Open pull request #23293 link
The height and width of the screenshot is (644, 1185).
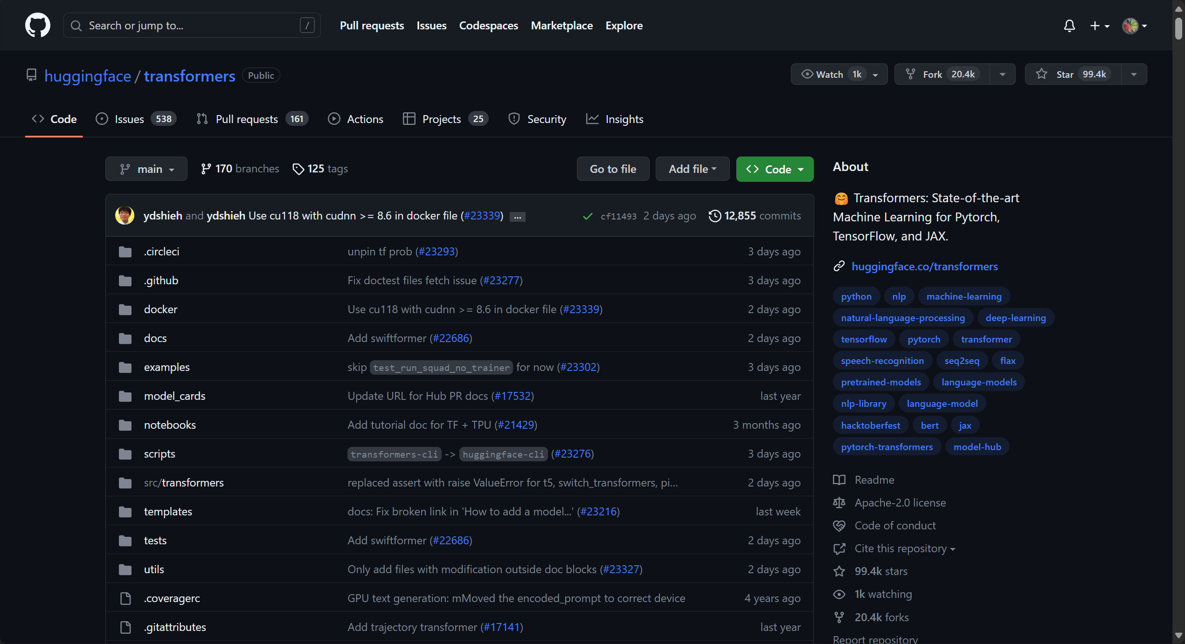(x=437, y=252)
